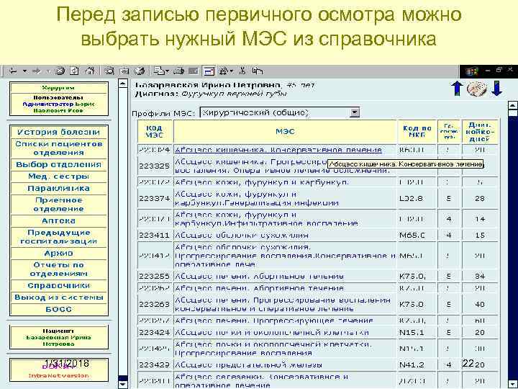Select Абсцесс кожи, фурункул и карбункул row L02.0 5 days

(x=261, y=182)
